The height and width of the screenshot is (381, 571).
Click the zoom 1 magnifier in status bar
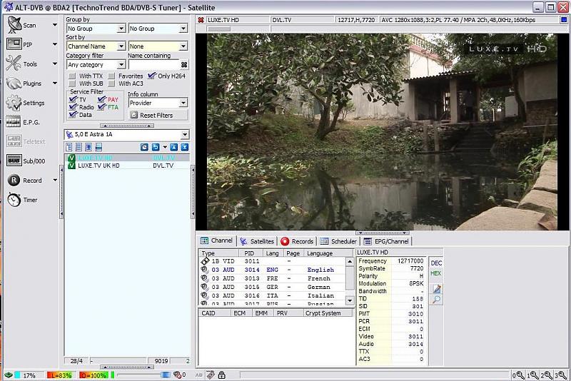coord(532,375)
